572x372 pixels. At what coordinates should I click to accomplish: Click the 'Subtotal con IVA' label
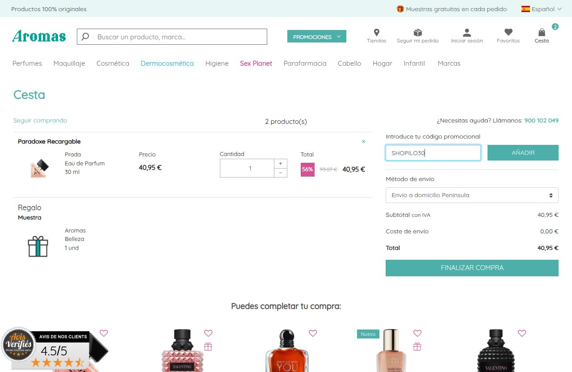408,215
